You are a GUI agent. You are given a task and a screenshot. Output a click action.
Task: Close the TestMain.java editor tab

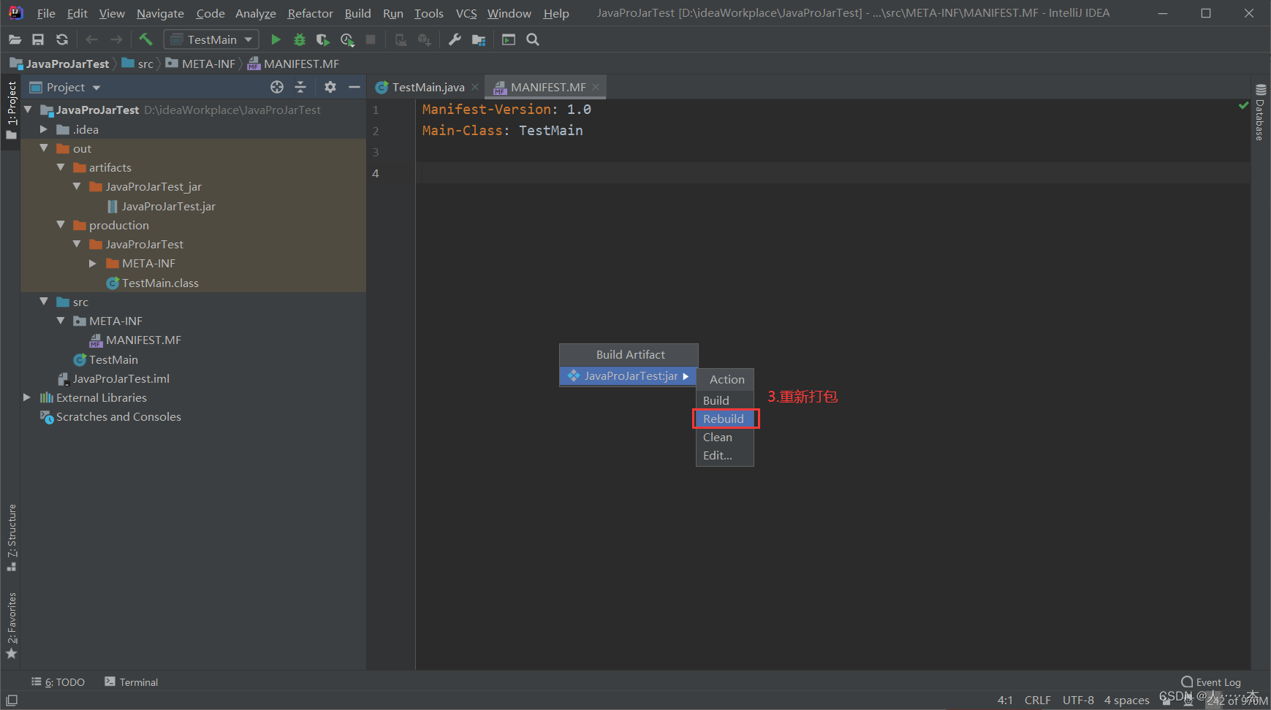pos(475,87)
